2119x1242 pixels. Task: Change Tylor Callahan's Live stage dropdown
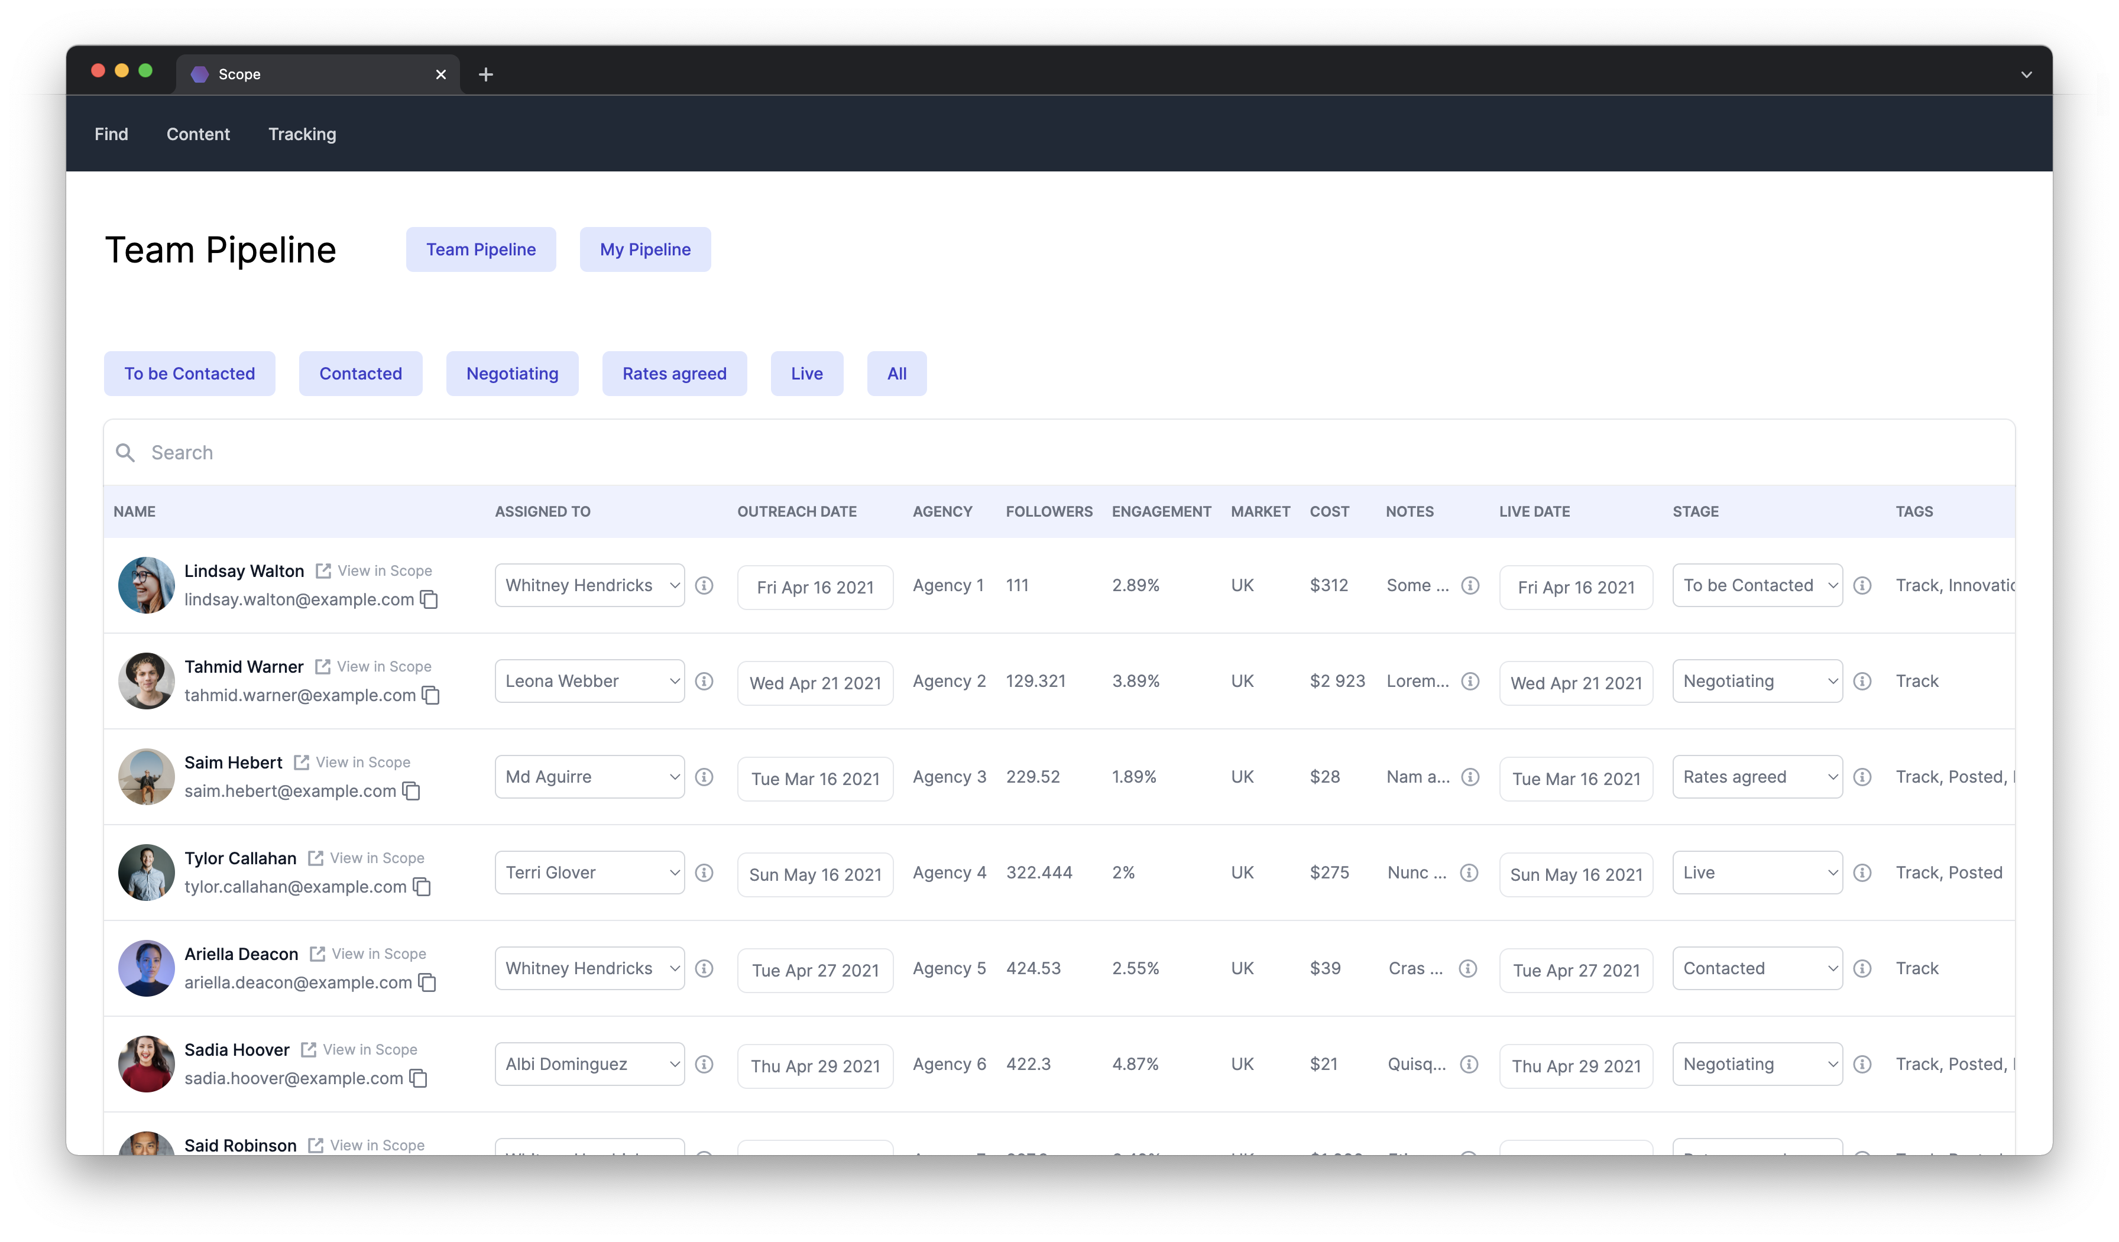pos(1757,873)
